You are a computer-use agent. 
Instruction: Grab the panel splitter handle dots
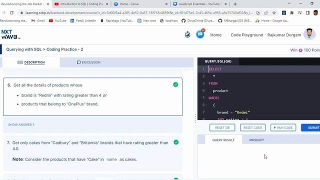coord(195,118)
